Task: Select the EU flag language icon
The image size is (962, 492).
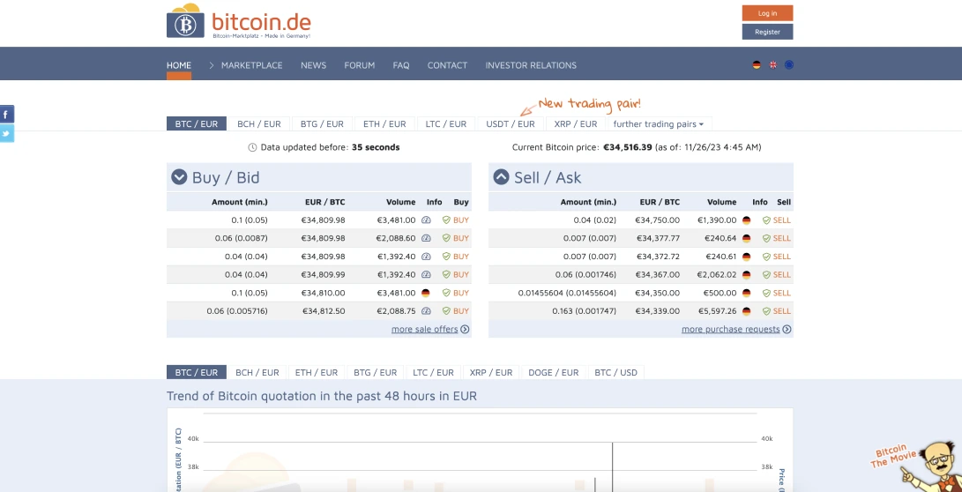Action: [x=789, y=65]
